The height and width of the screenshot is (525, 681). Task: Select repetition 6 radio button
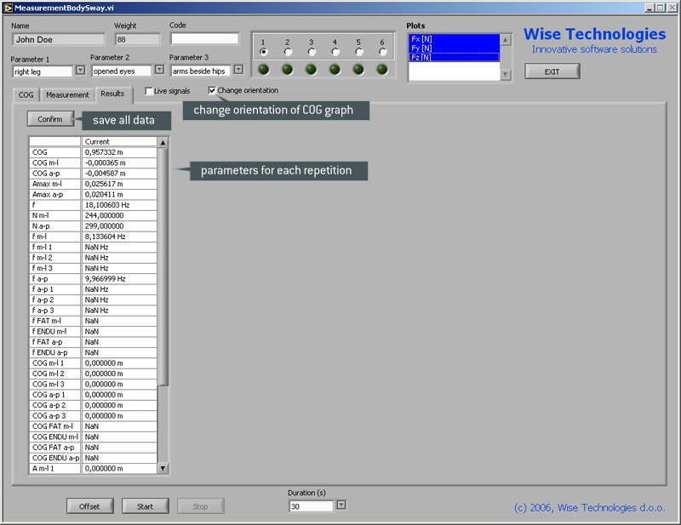(x=382, y=52)
